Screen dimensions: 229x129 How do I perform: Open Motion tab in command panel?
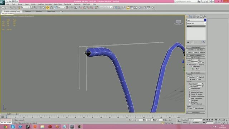198,17
